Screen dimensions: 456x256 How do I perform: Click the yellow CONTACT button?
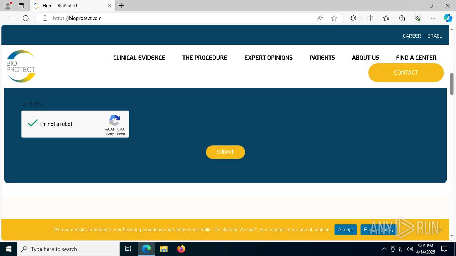pyautogui.click(x=406, y=73)
